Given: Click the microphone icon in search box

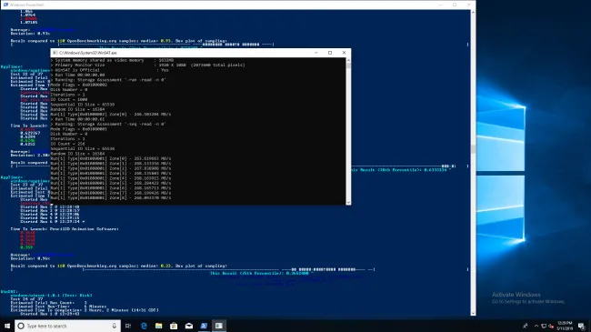Looking at the screenshot, I should tap(115, 326).
